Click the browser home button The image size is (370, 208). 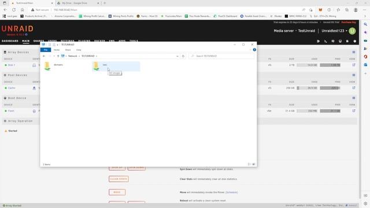coord(23,10)
